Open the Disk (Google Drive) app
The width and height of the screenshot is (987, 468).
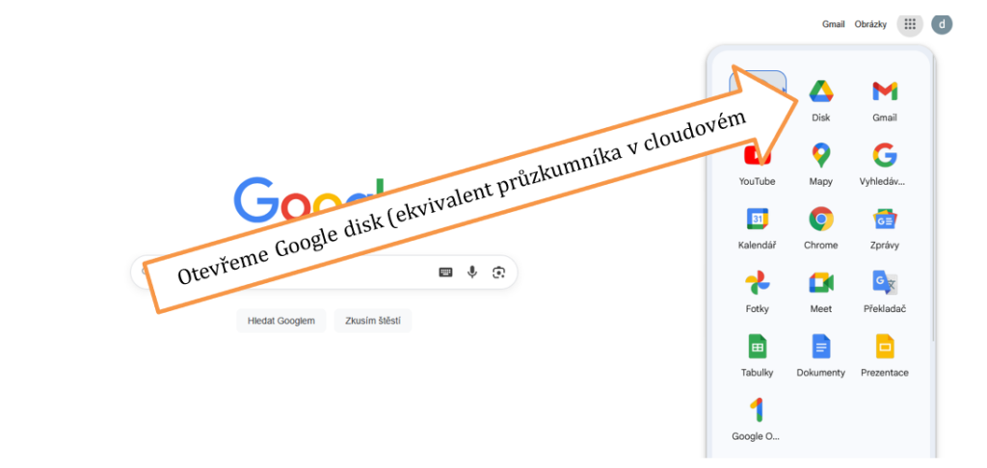pyautogui.click(x=821, y=100)
